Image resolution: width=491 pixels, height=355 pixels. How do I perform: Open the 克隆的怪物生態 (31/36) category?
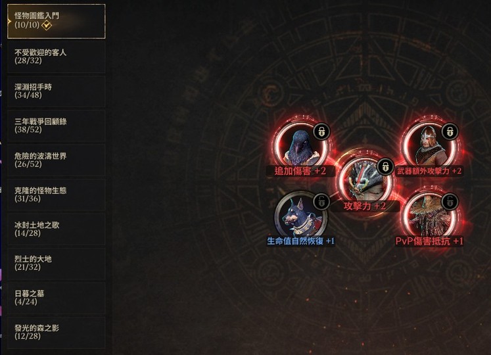point(57,195)
